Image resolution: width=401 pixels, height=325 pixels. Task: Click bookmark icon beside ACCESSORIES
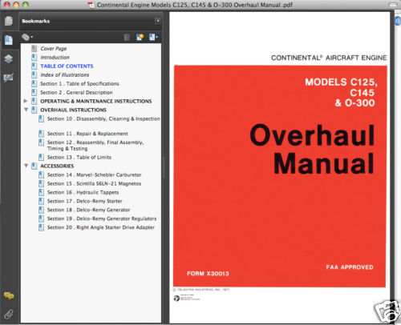tap(34, 166)
